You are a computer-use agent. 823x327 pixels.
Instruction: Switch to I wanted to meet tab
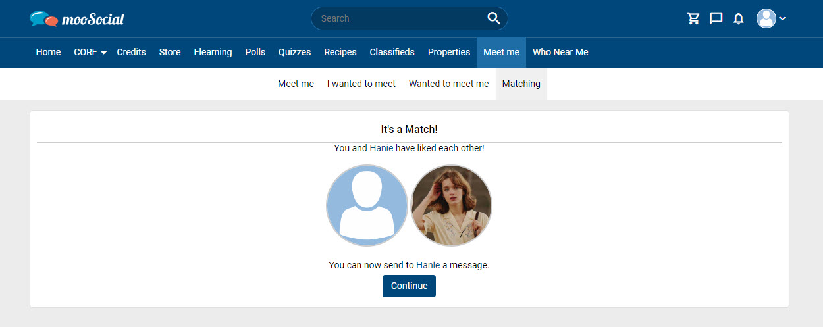click(361, 84)
